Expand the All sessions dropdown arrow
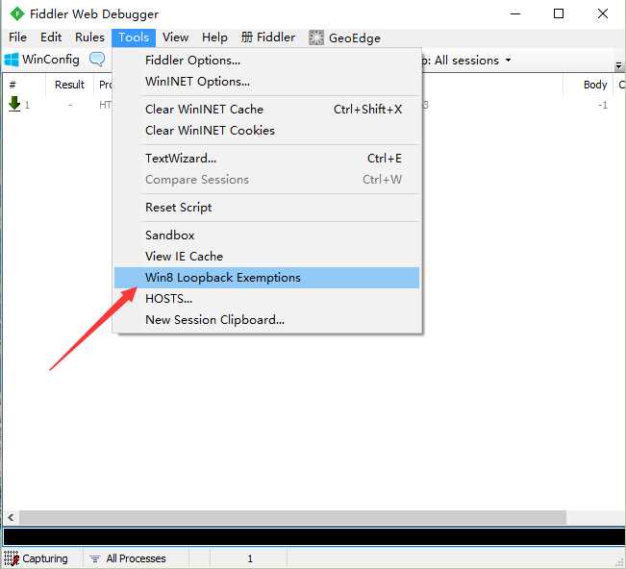Screen dimensions: 626x569 pos(509,61)
